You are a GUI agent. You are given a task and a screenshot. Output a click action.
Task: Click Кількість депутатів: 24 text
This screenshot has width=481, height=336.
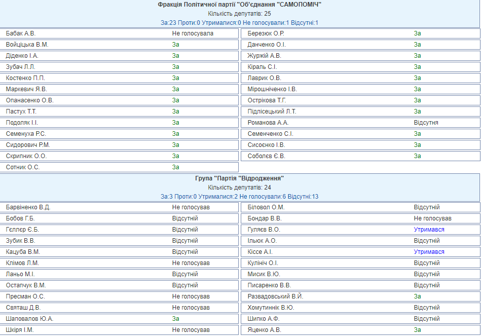(x=240, y=188)
